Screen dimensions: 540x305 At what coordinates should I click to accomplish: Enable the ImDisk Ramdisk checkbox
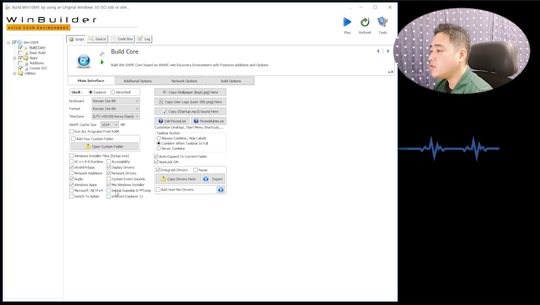pos(109,190)
